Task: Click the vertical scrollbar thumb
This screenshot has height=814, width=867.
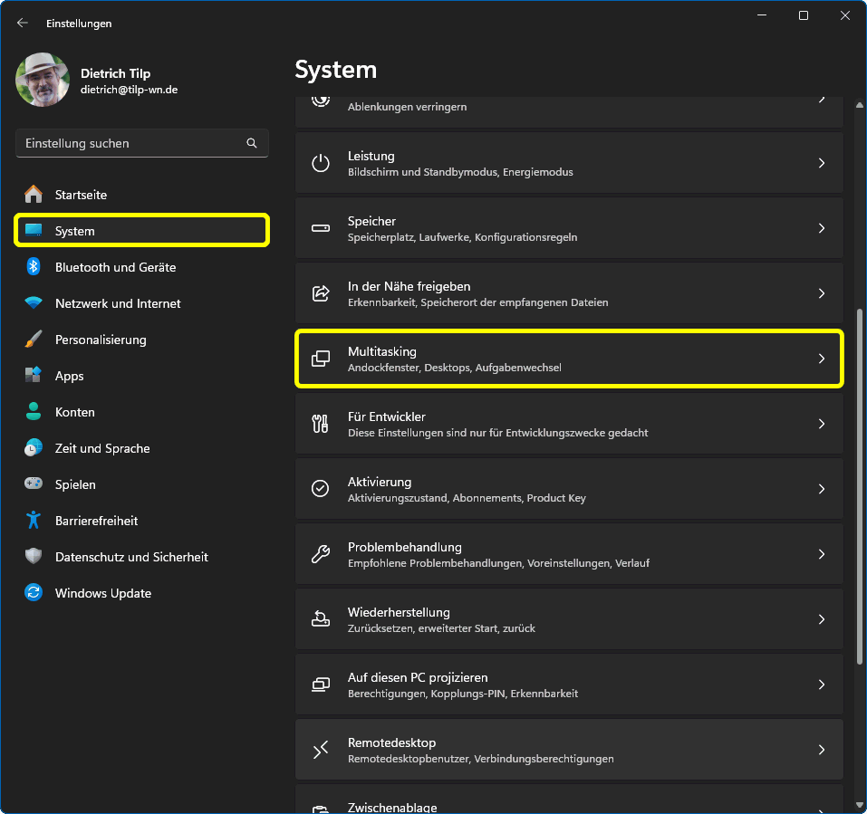Action: click(860, 484)
